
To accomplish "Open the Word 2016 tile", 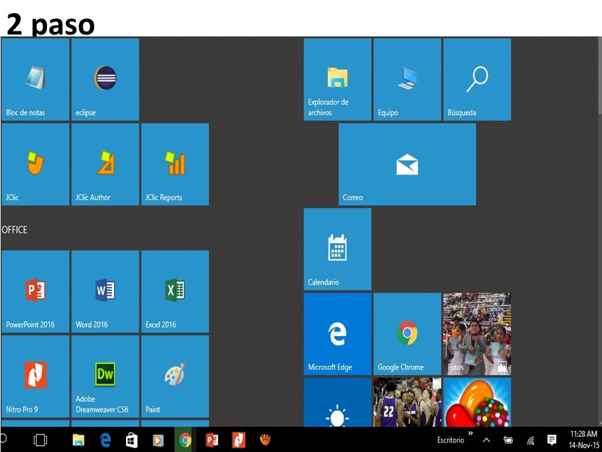I will 105,292.
